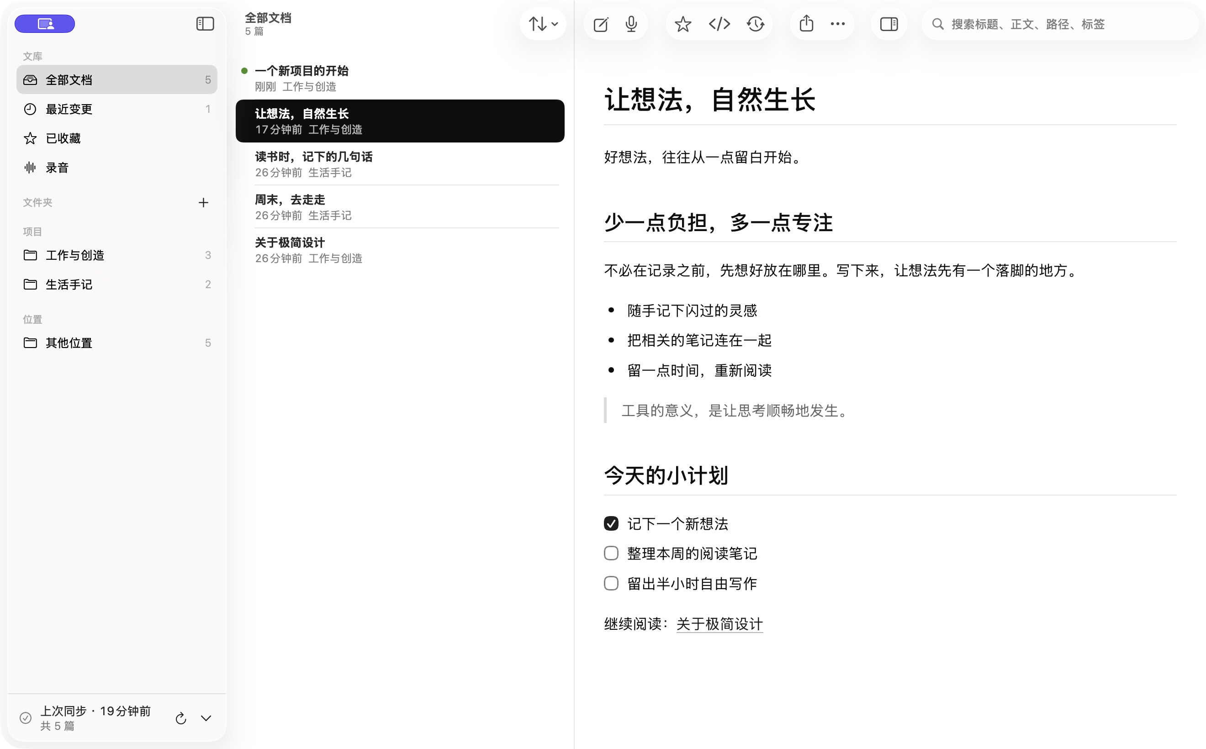This screenshot has height=749, width=1206.
Task: Click the search field for titles and tags
Action: (x=1060, y=24)
